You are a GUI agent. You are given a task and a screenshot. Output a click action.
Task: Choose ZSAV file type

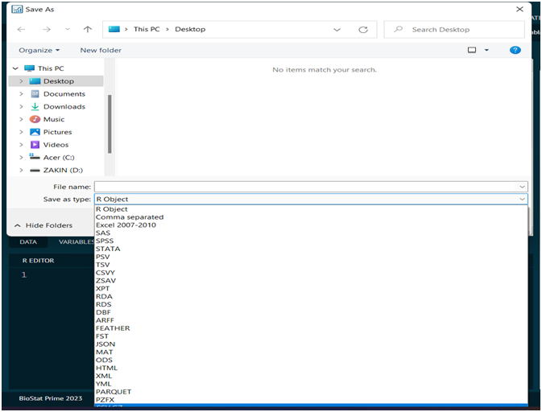[311, 281]
